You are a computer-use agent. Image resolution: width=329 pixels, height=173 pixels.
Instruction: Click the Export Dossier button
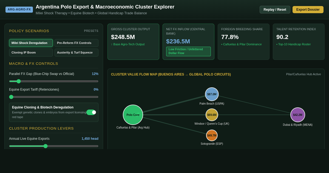point(308,10)
